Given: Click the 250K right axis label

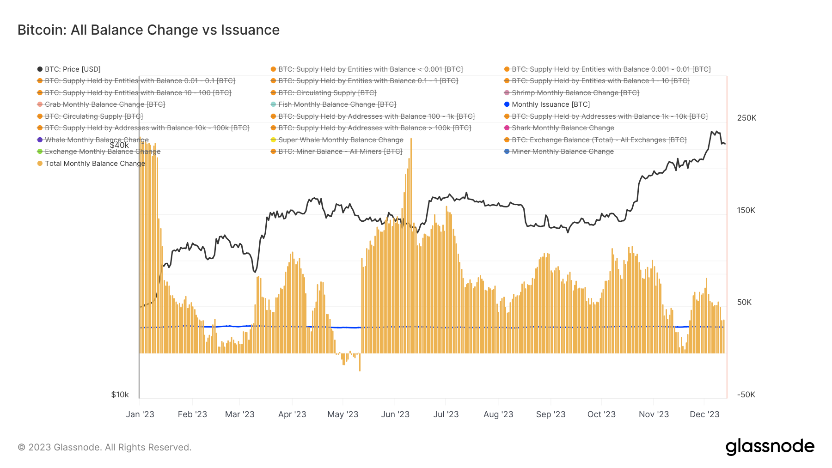Looking at the screenshot, I should coord(746,118).
